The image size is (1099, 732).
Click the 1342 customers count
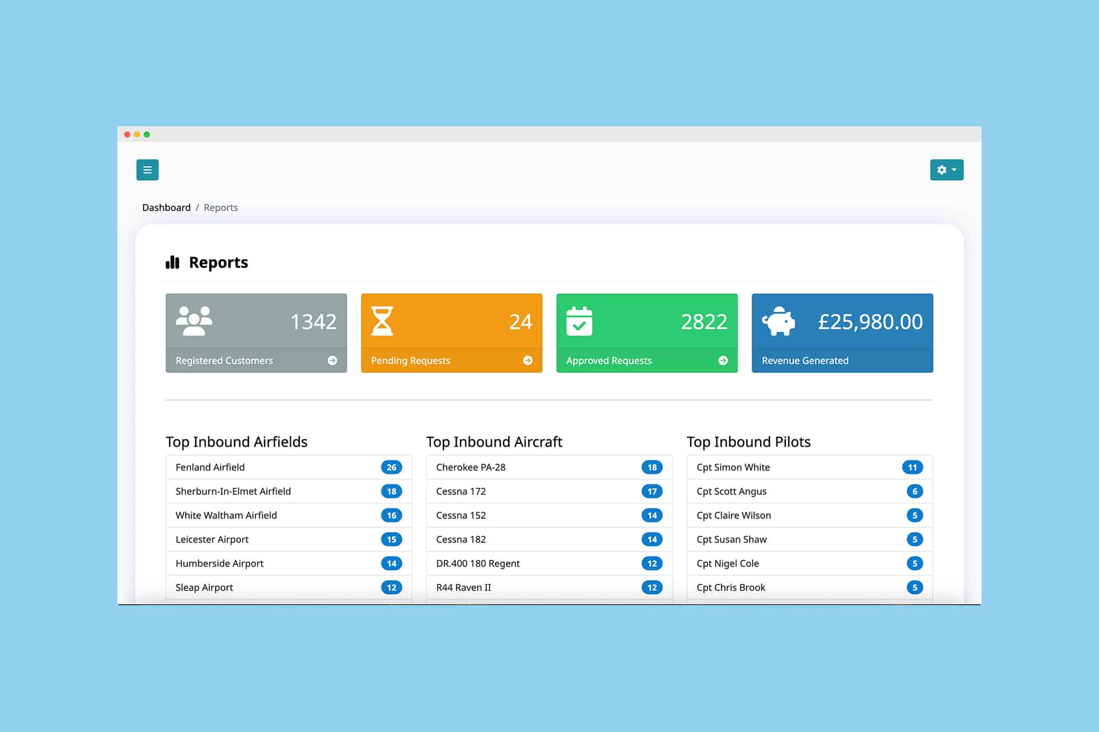[314, 321]
